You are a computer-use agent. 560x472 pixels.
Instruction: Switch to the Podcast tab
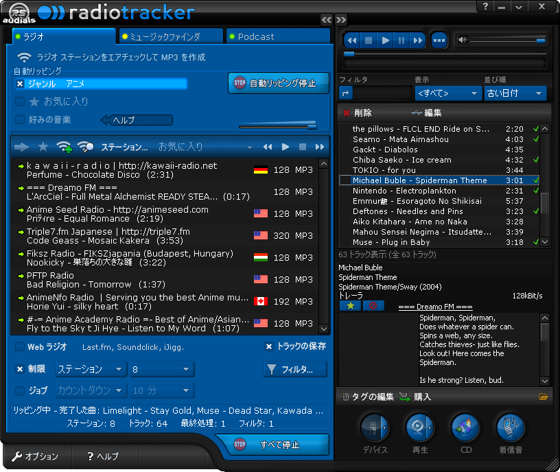tap(278, 36)
